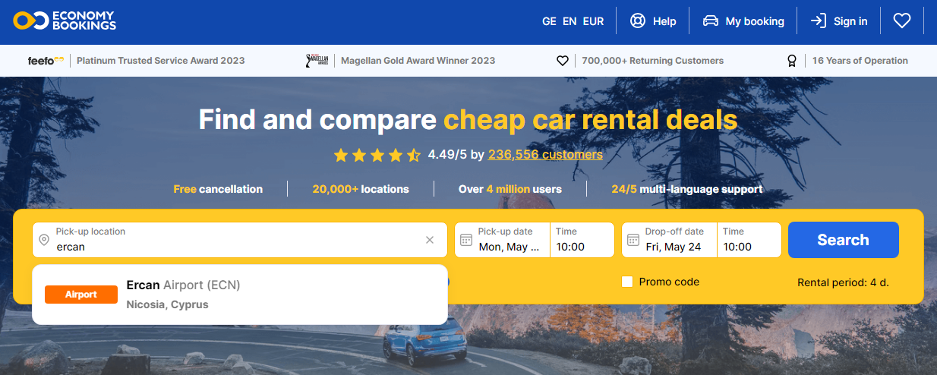Screen dimensions: 937x375
Task: Open the Help lifebuoy icon
Action: tap(638, 21)
